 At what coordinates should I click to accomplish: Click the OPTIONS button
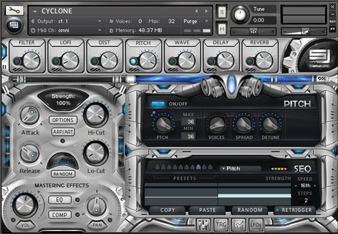(x=63, y=120)
